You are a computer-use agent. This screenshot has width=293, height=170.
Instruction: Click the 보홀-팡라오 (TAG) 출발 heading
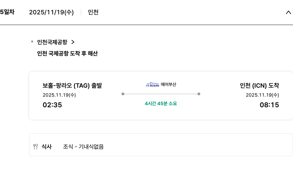72,86
